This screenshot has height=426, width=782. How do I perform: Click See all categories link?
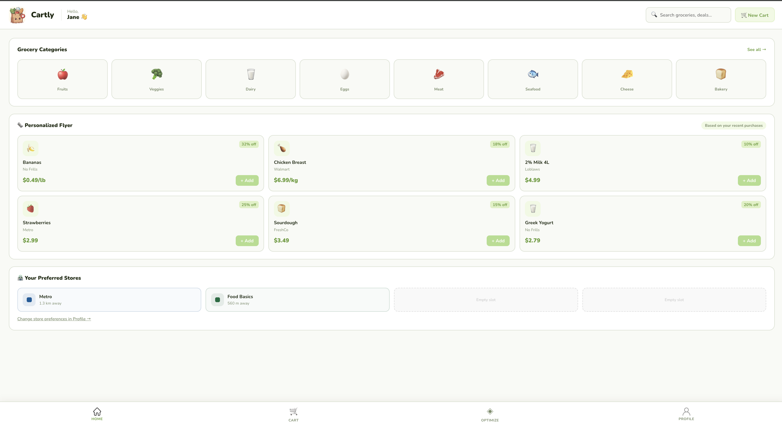click(756, 49)
